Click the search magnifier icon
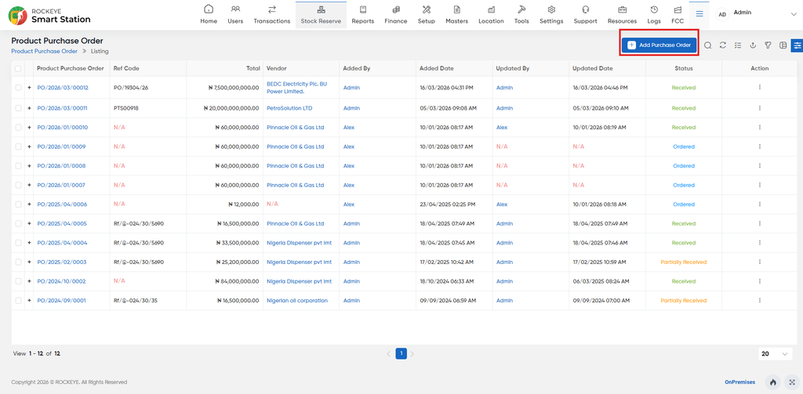 point(708,45)
